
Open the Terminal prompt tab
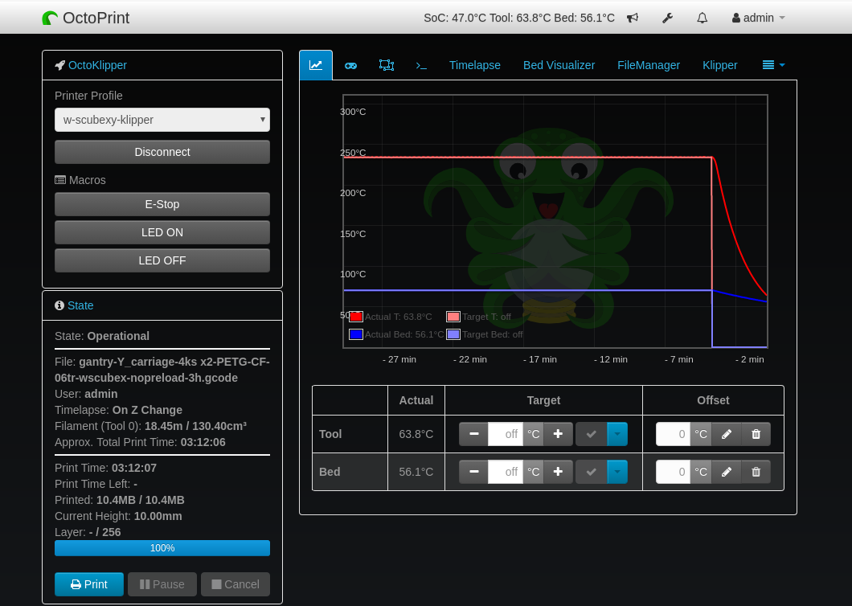(x=421, y=65)
